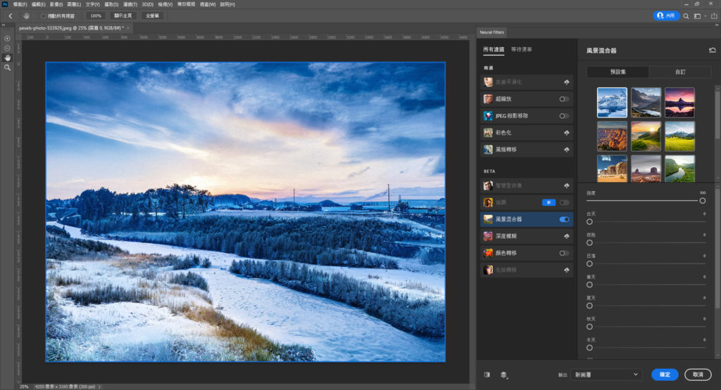Check the 捲動所有視窗 checkbox
The height and width of the screenshot is (390, 721).
[44, 15]
